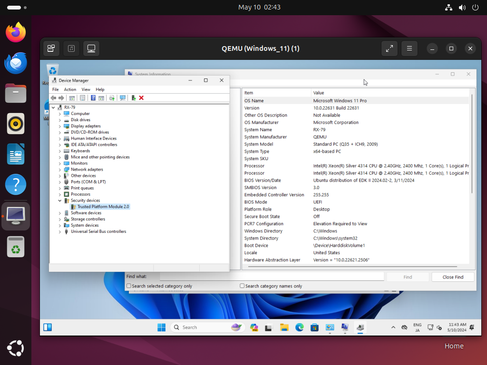Open the ENG JA language switcher
This screenshot has width=487, height=365.
pyautogui.click(x=418, y=327)
